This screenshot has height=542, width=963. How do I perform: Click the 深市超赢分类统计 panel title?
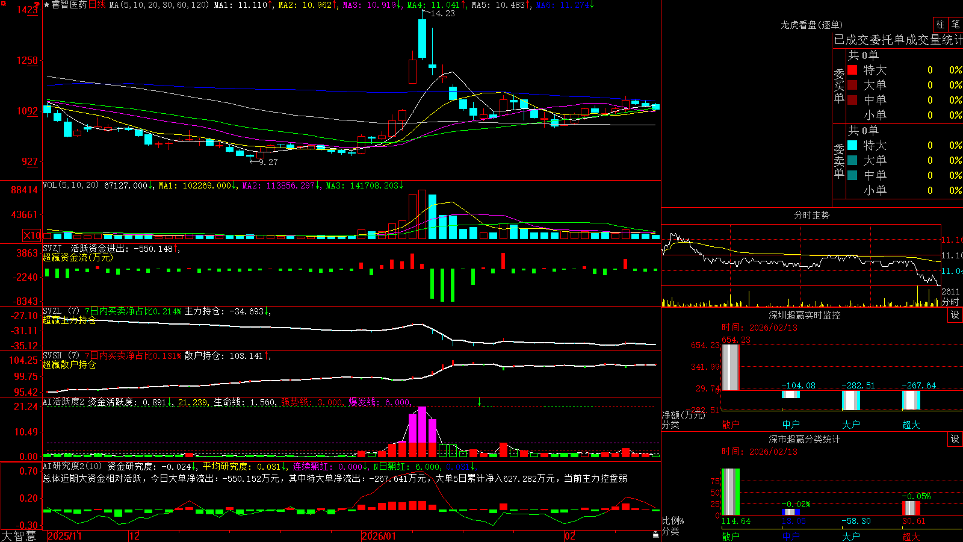tap(805, 439)
